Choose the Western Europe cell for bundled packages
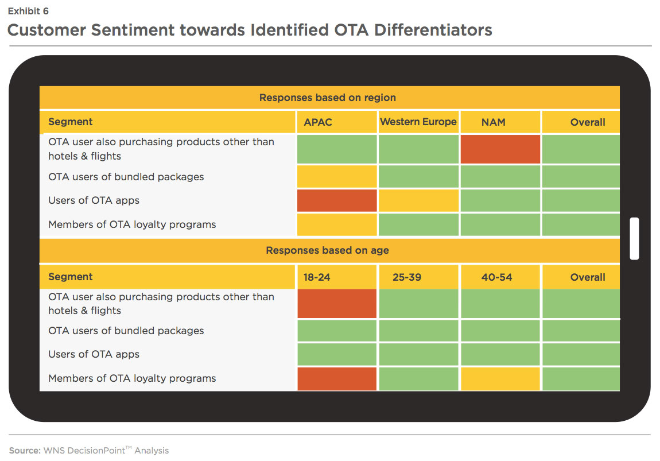The height and width of the screenshot is (461, 660). click(x=418, y=176)
